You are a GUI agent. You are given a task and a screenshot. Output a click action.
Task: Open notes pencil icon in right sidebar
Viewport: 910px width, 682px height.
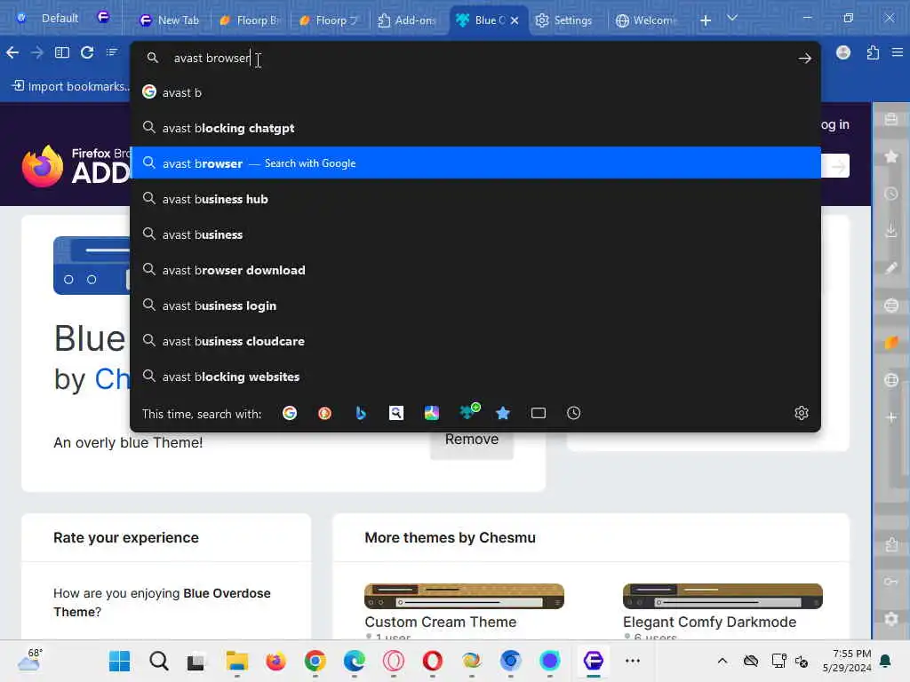click(891, 268)
